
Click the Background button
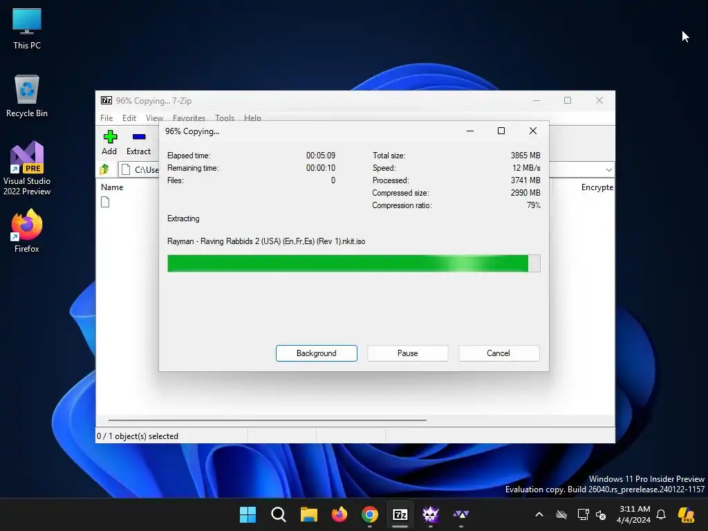point(317,353)
